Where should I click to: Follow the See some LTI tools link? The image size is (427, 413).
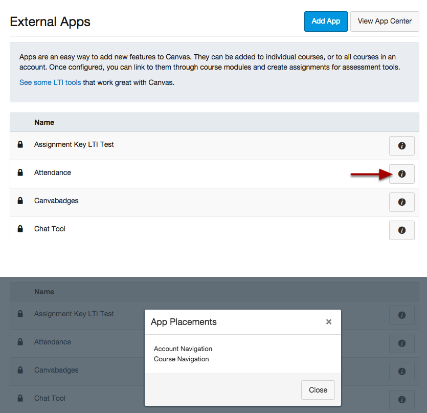[50, 82]
